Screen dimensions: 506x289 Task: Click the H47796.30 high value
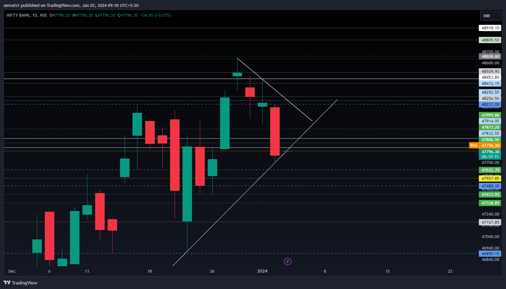coord(83,15)
